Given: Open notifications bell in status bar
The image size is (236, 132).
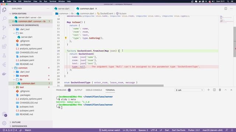Looking at the screenshot, I should [232, 130].
